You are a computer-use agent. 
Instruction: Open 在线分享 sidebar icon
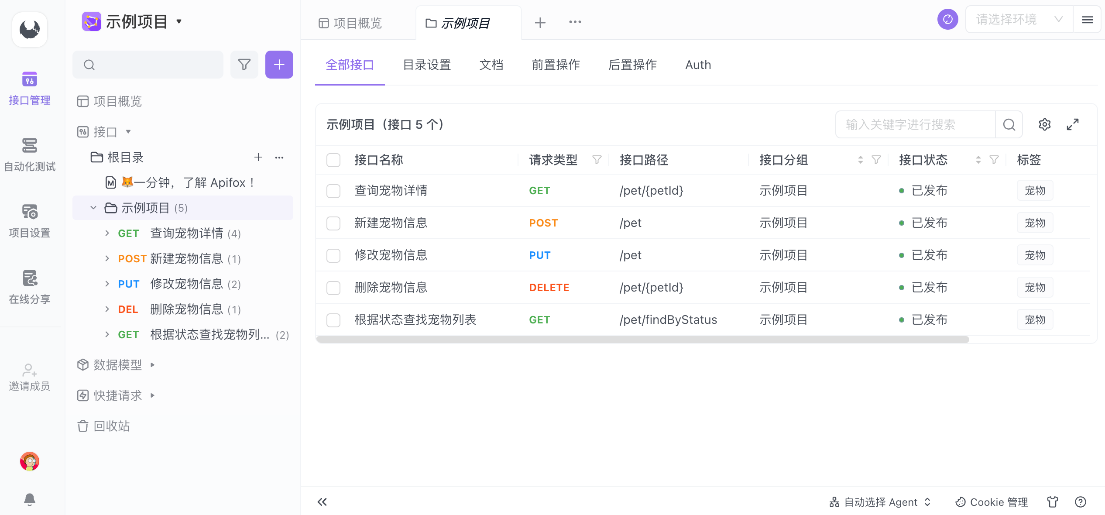click(x=29, y=287)
